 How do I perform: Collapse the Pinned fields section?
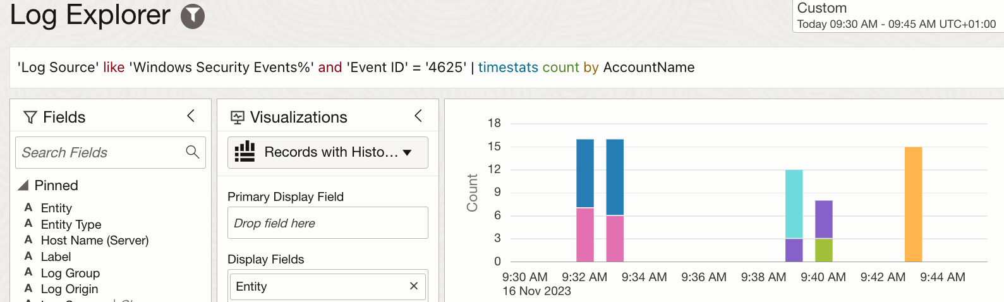tap(23, 185)
